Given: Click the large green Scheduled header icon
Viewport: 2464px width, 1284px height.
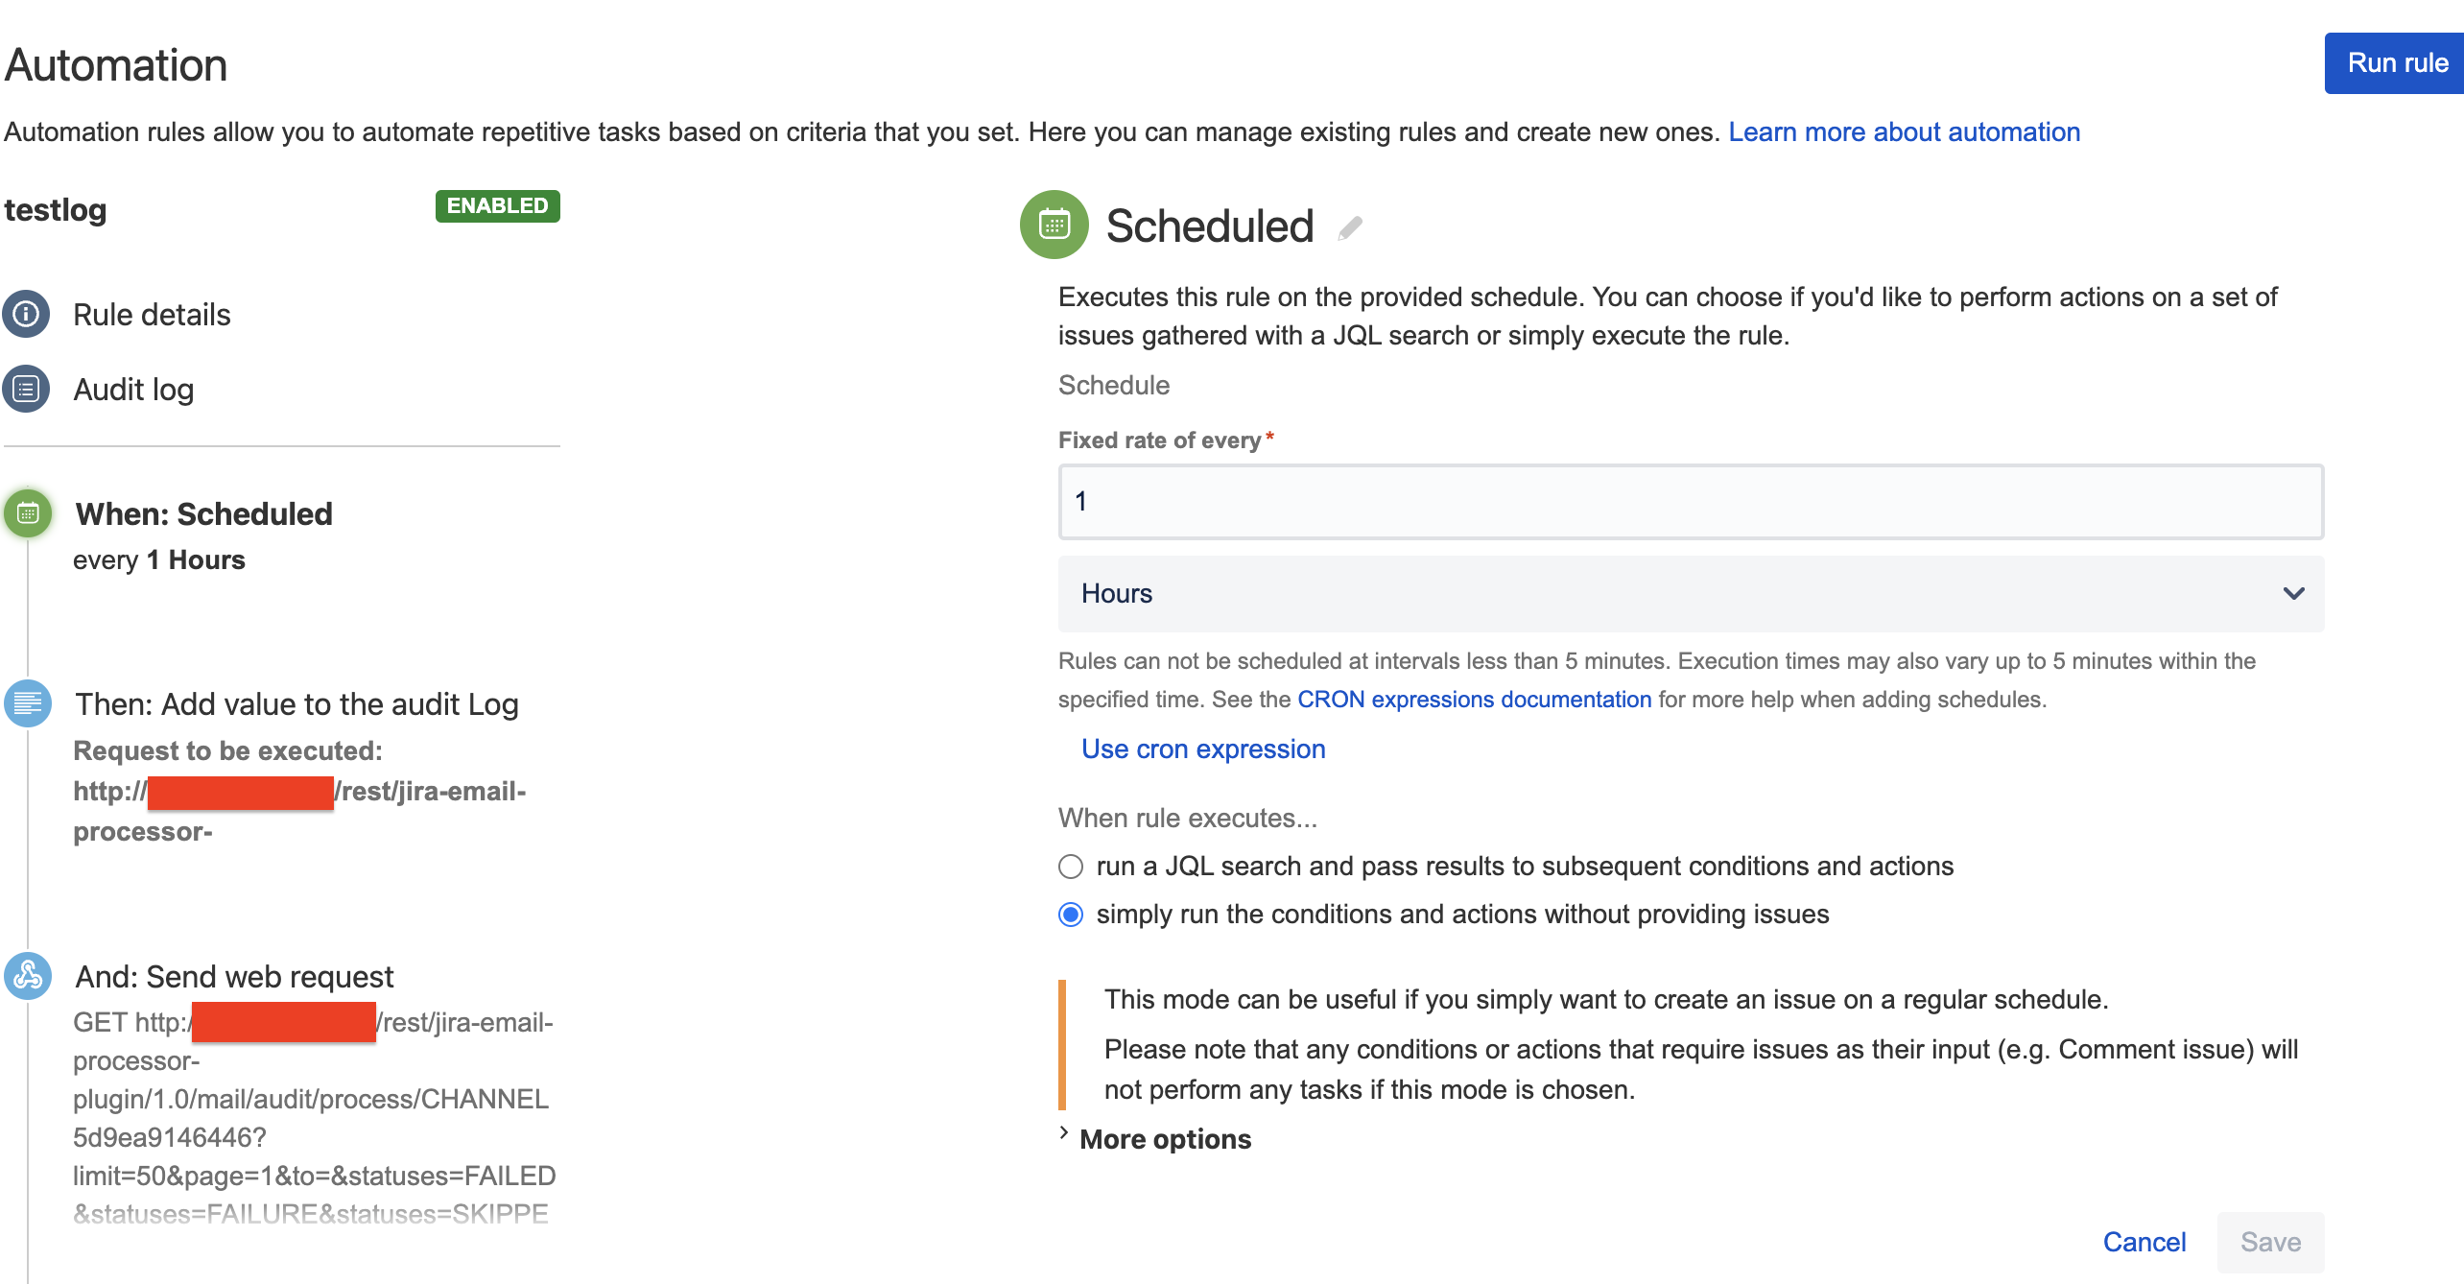Looking at the screenshot, I should (x=1054, y=226).
